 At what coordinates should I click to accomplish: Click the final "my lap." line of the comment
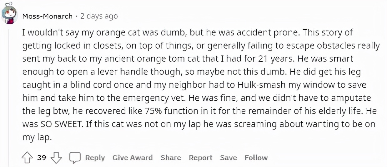coord(37,137)
